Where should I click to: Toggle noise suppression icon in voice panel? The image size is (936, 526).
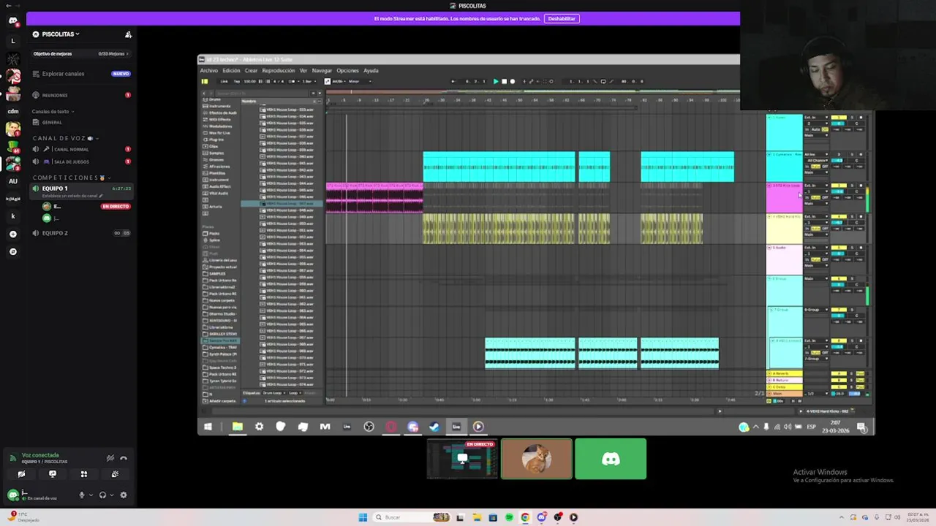coord(110,458)
